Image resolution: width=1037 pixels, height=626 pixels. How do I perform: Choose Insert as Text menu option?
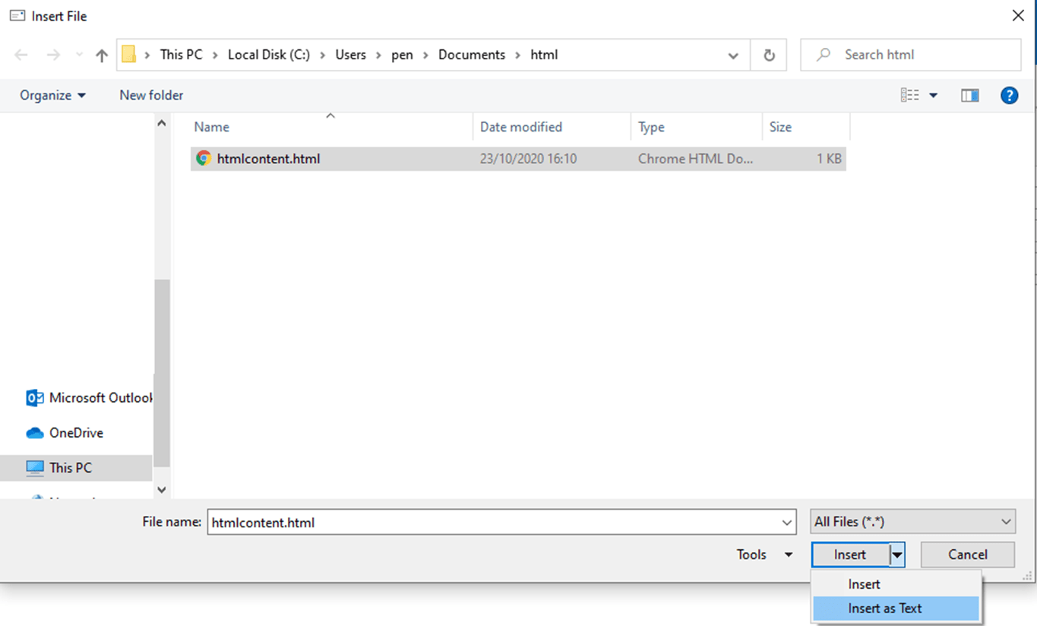click(x=885, y=609)
